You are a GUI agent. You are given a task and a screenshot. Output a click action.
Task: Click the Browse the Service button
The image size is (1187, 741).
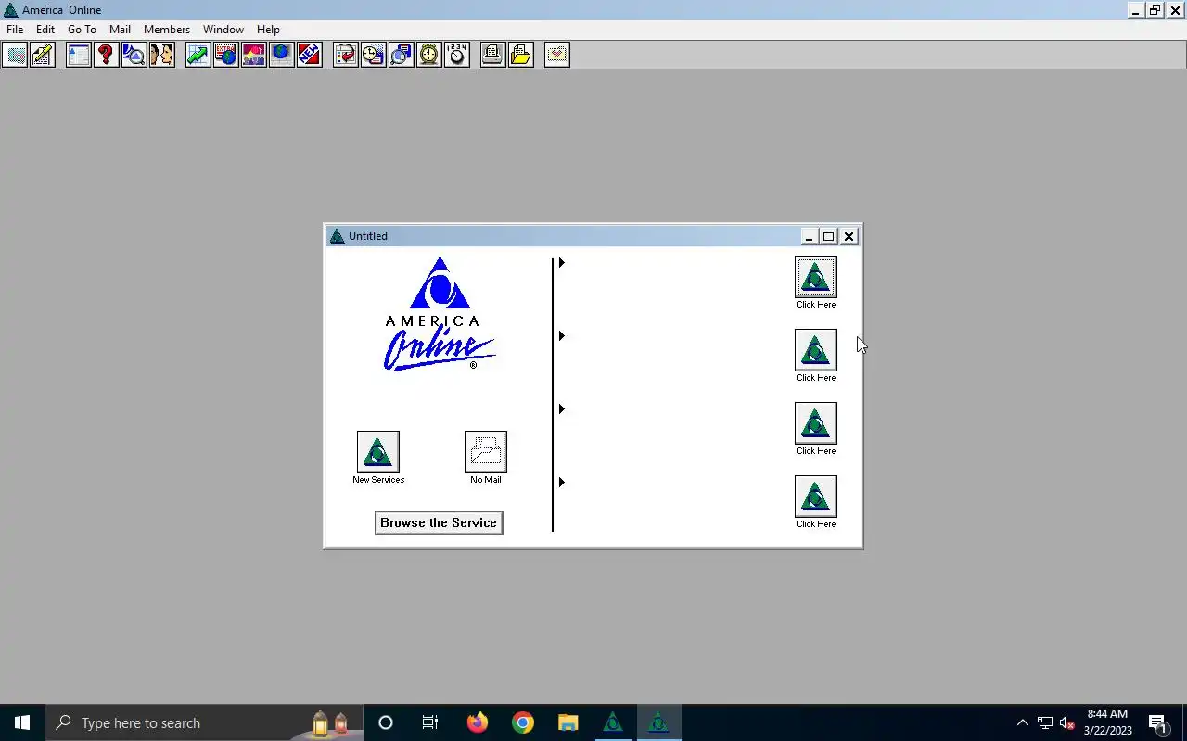[439, 523]
